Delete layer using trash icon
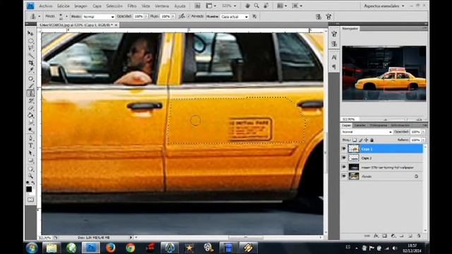Viewport: 452px width, 254px height. coord(419,236)
